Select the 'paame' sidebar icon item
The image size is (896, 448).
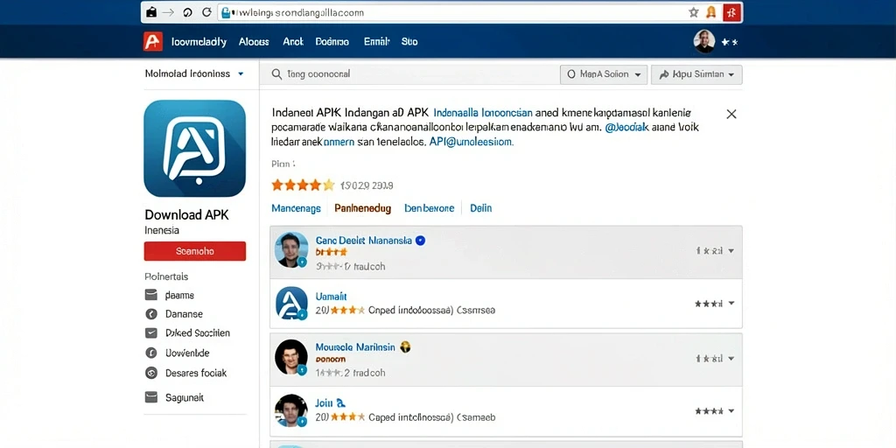tap(150, 296)
